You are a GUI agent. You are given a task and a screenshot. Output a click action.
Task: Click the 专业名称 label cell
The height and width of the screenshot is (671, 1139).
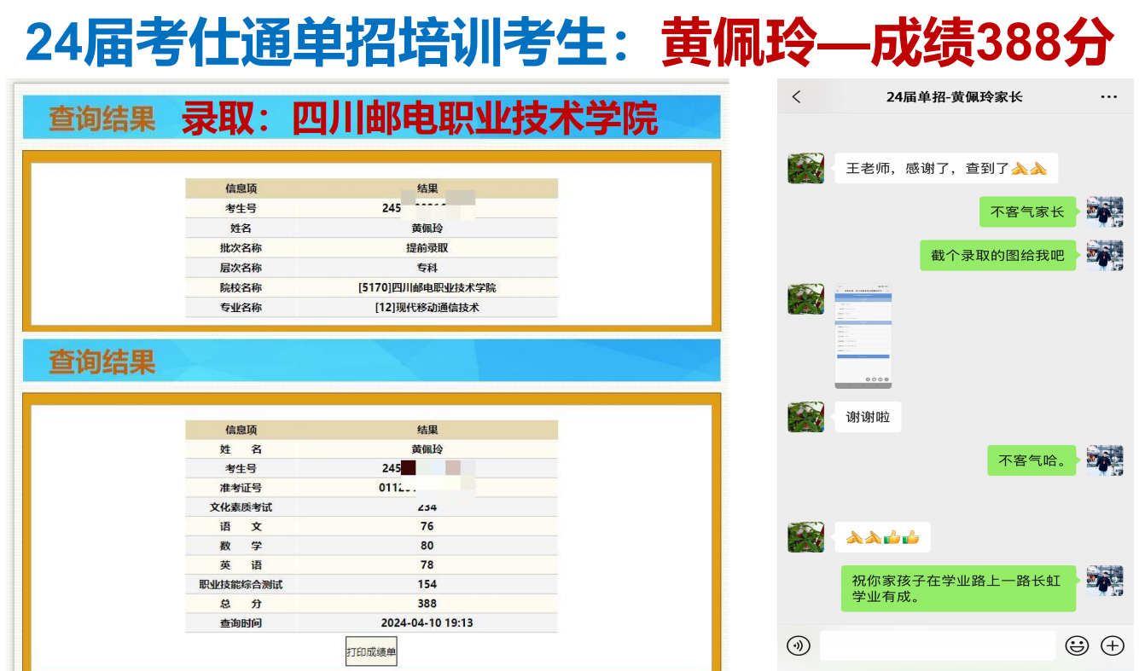click(x=241, y=307)
